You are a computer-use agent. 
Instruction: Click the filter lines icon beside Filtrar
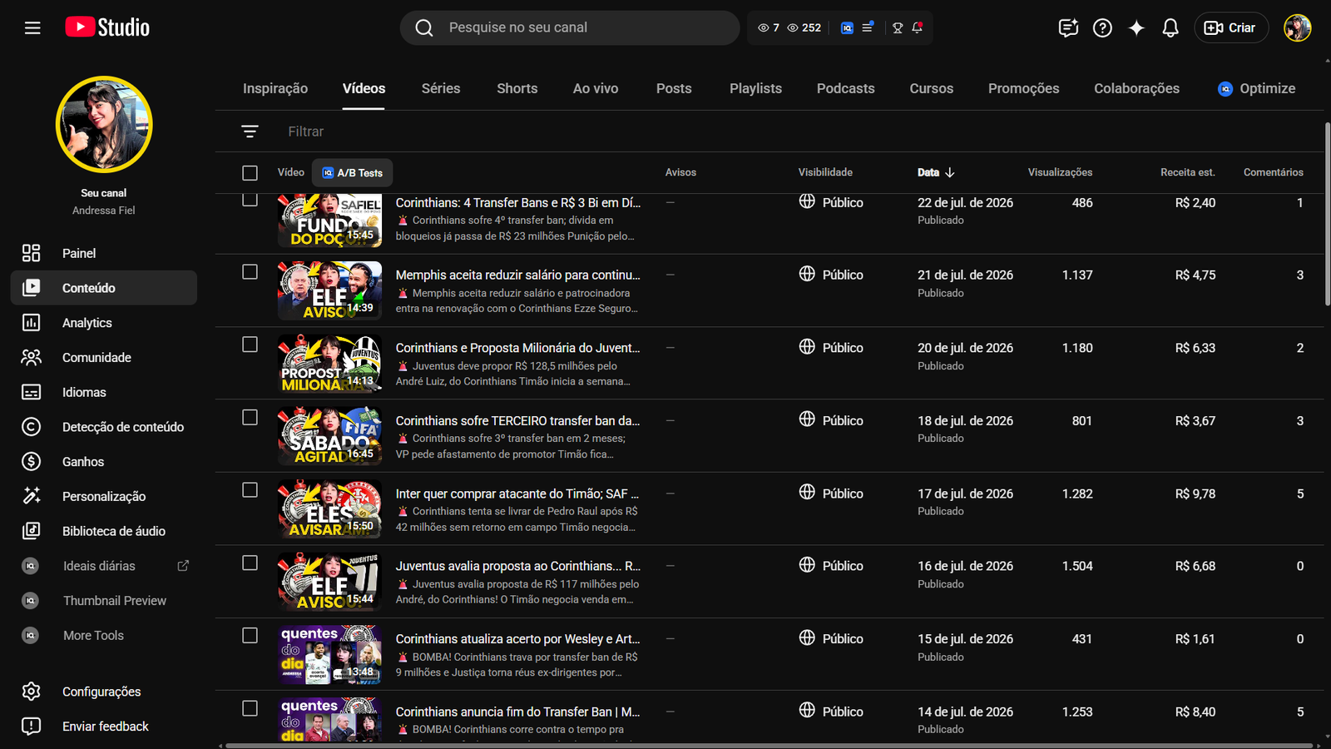coord(250,131)
